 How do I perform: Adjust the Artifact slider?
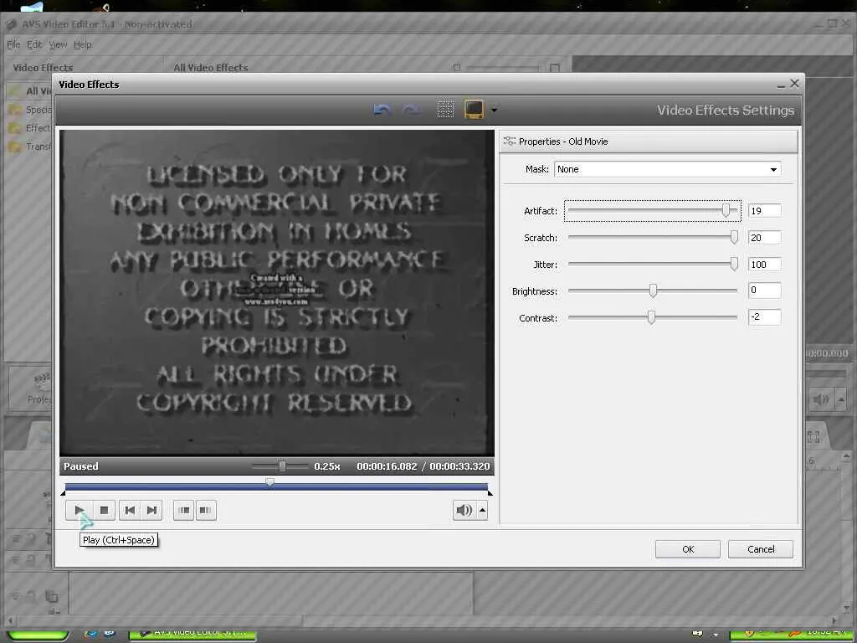coord(653,210)
